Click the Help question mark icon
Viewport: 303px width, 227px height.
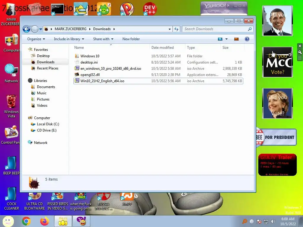pos(247,39)
